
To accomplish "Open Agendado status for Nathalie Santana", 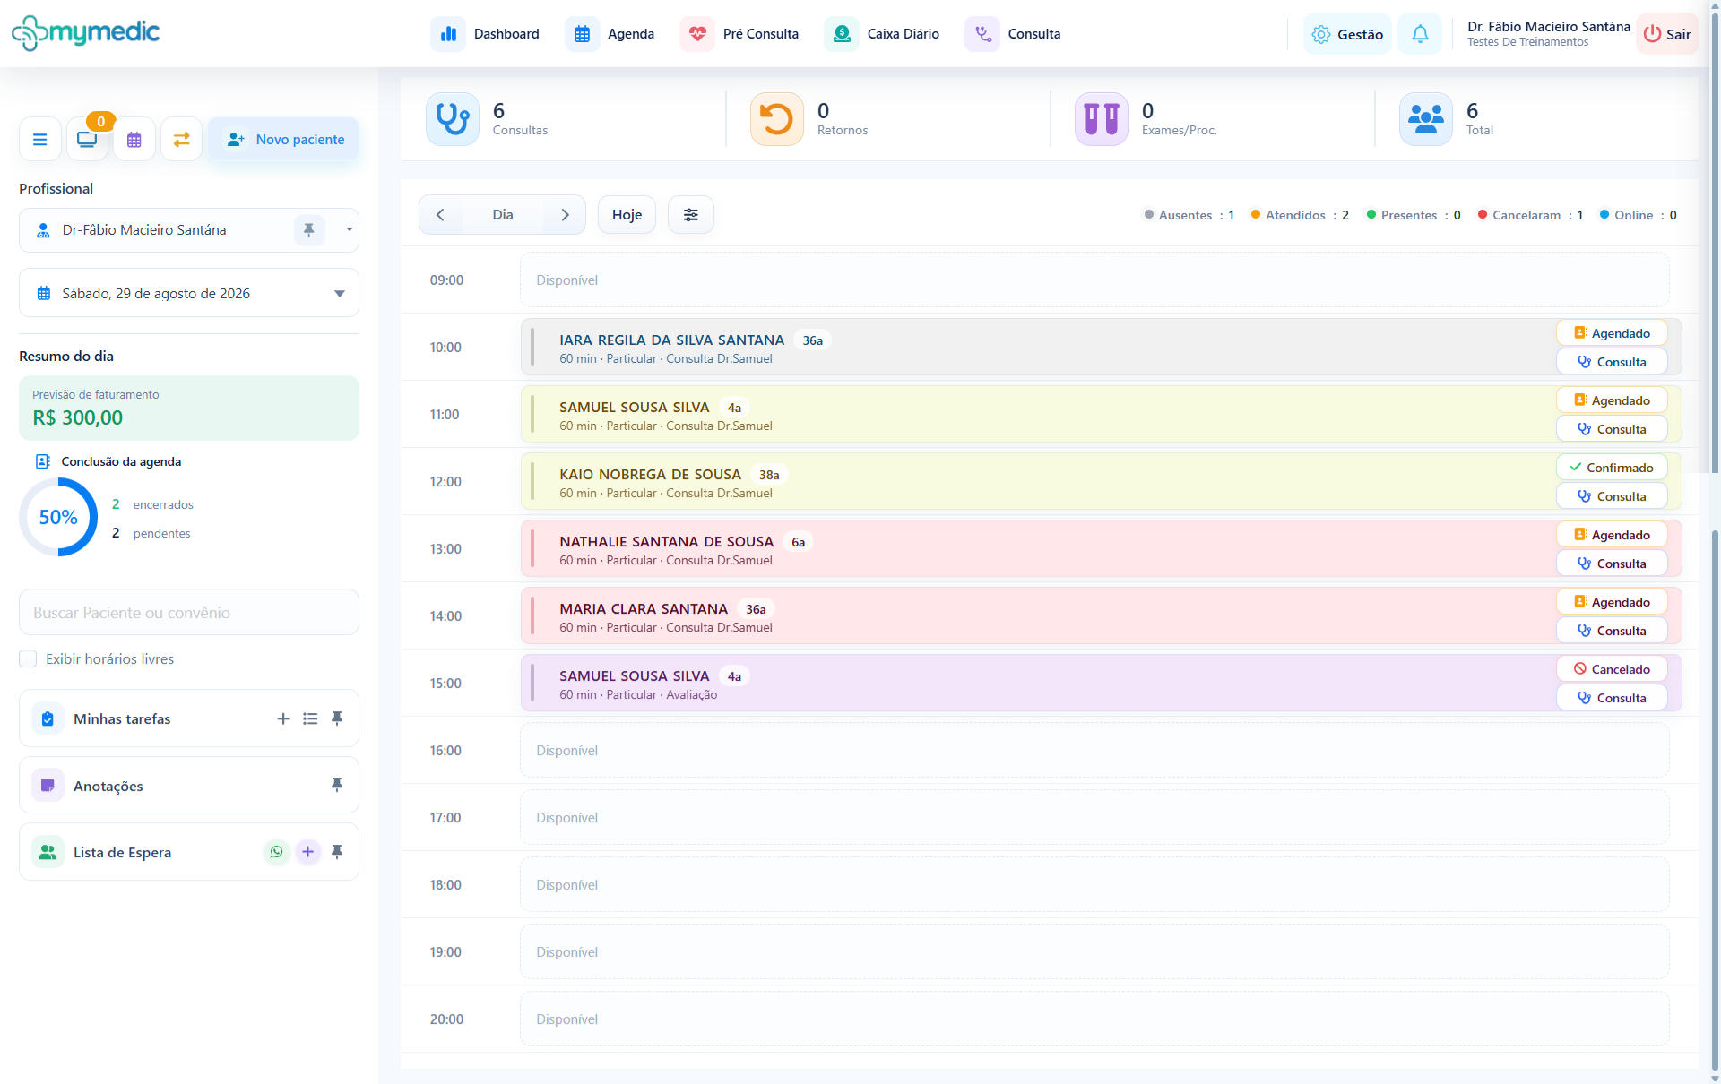I will [1612, 535].
